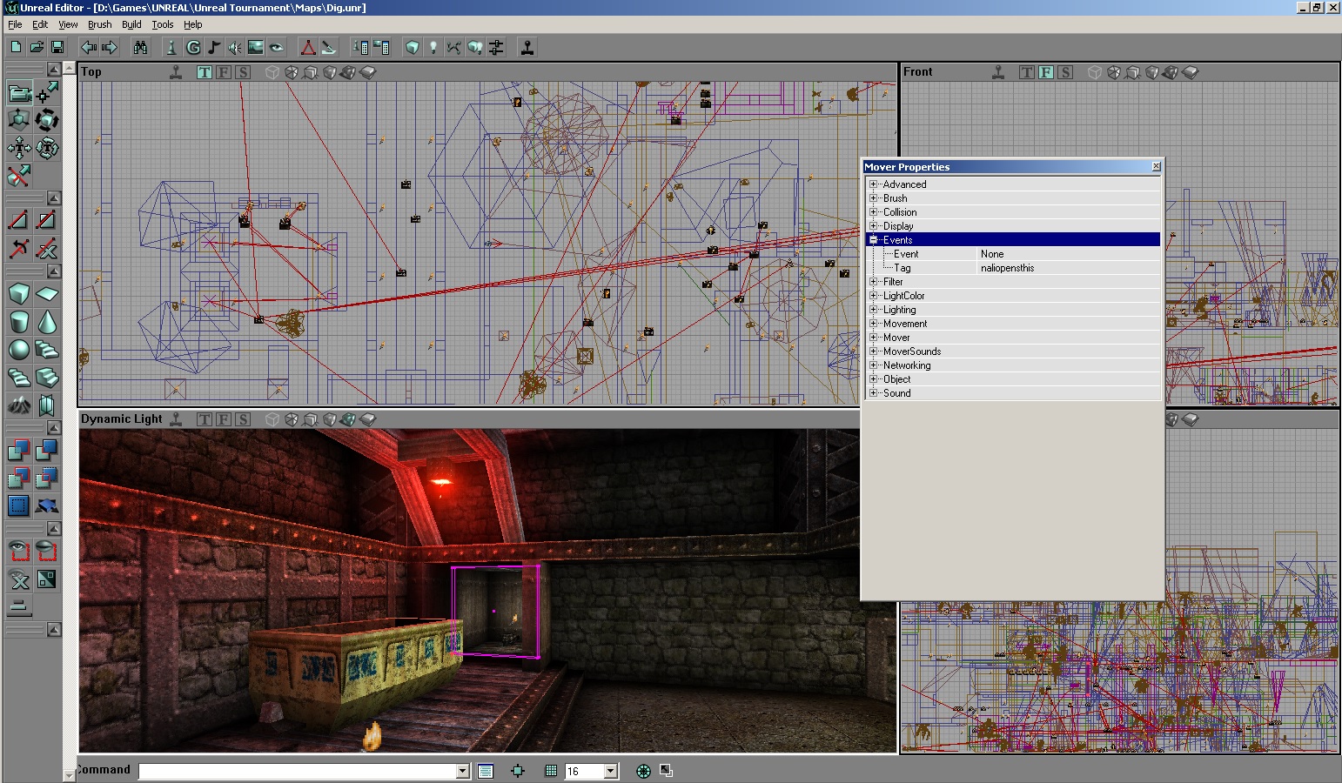Select the Cone brush builder
The image size is (1342, 783).
click(x=47, y=322)
